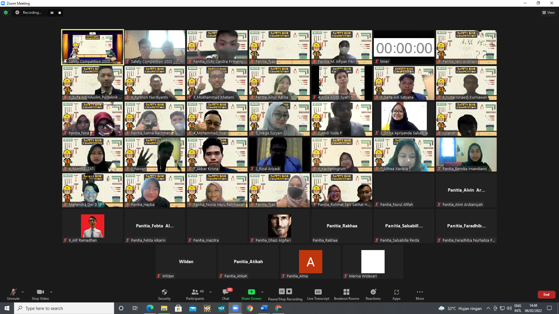Open the Security shield menu
This screenshot has height=314, width=559.
coord(164,294)
